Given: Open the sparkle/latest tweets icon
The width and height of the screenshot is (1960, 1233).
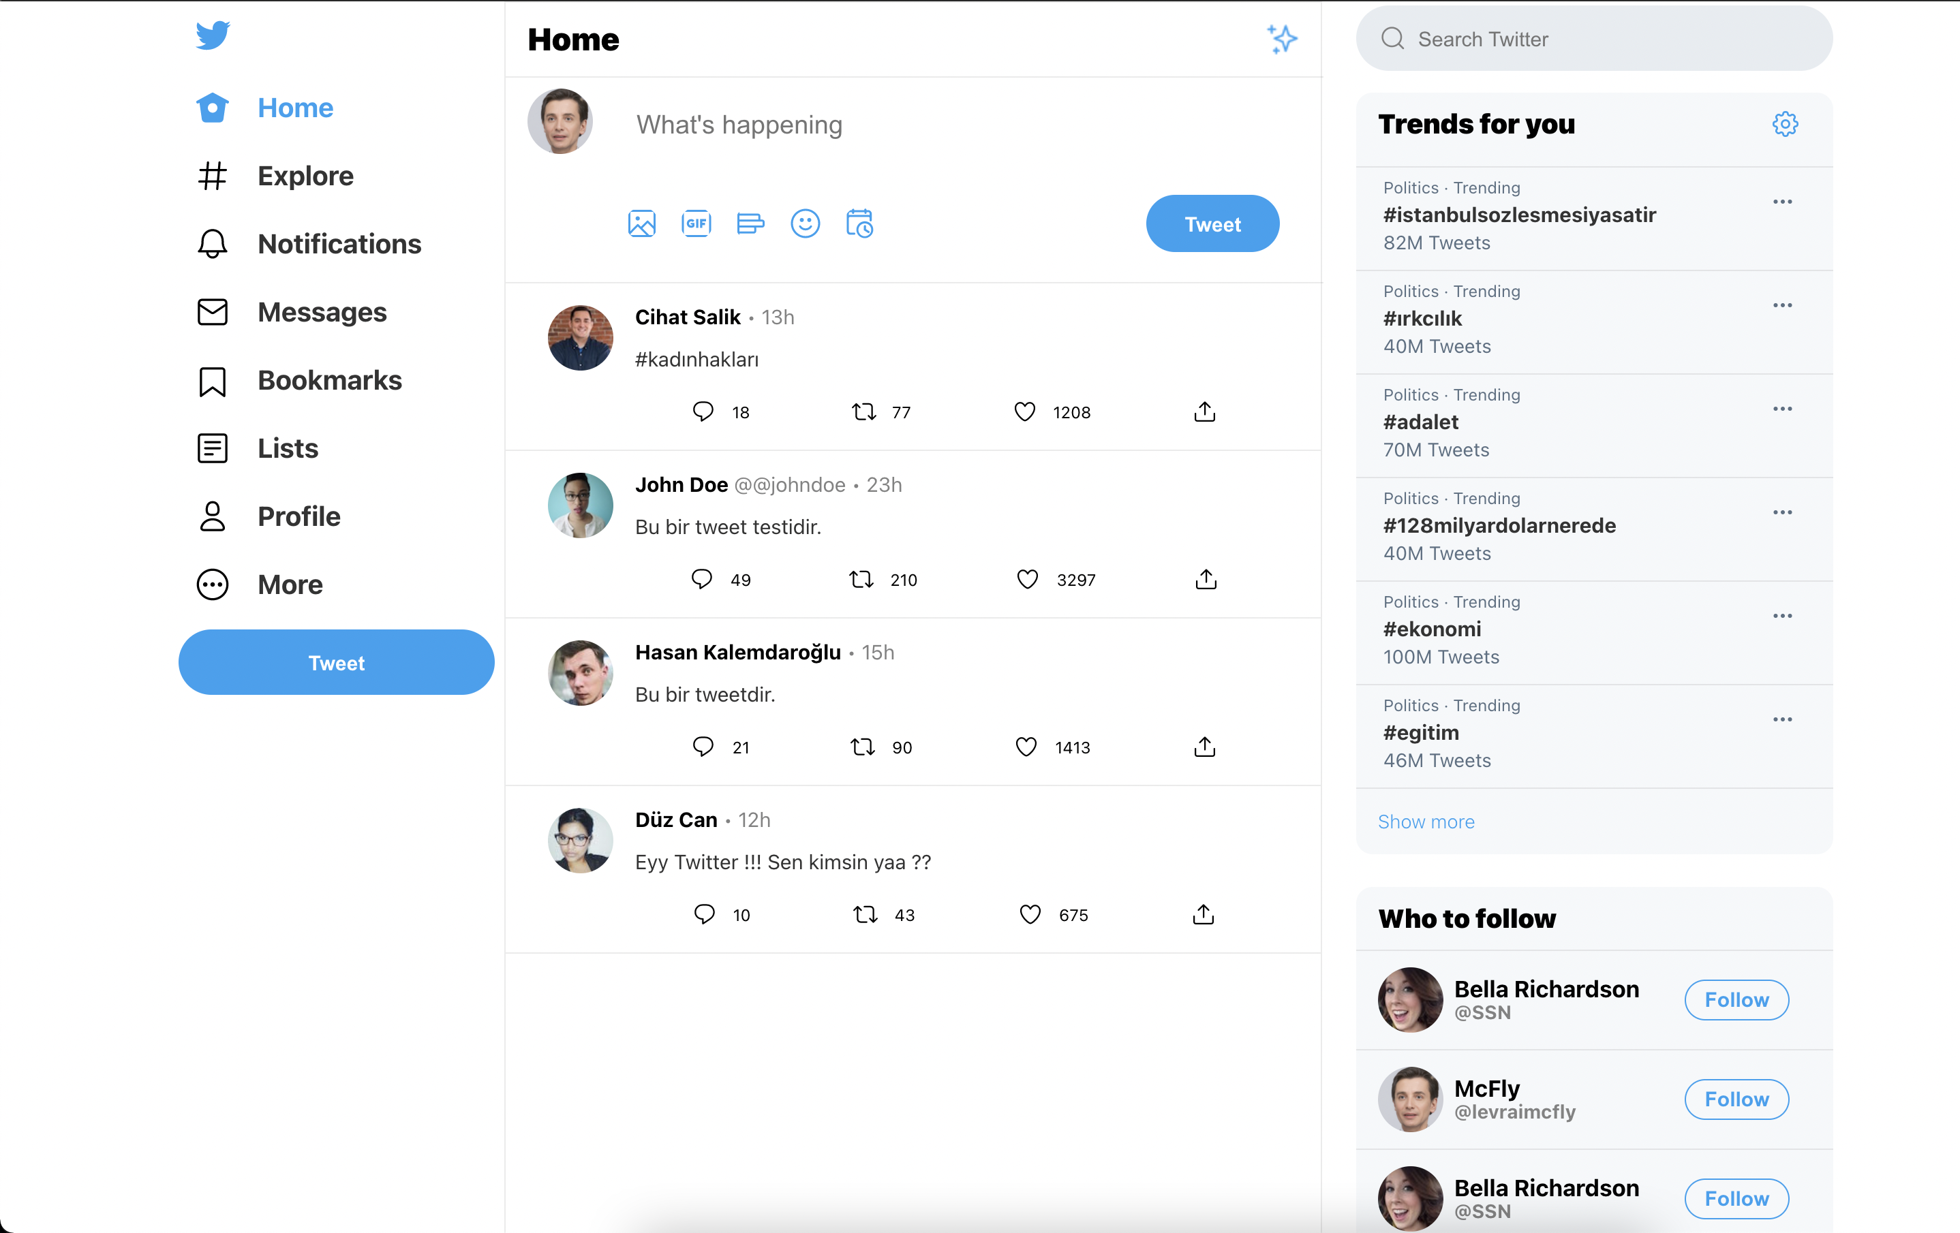Looking at the screenshot, I should pyautogui.click(x=1281, y=38).
